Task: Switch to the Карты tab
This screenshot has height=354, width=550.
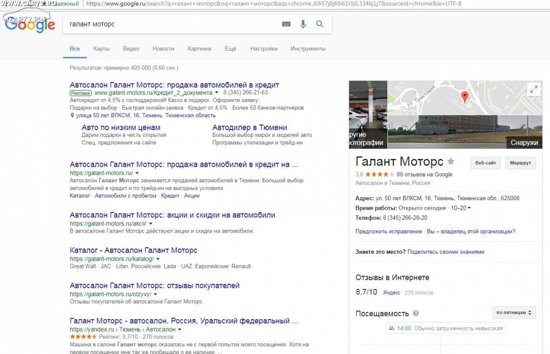Action: click(x=101, y=49)
